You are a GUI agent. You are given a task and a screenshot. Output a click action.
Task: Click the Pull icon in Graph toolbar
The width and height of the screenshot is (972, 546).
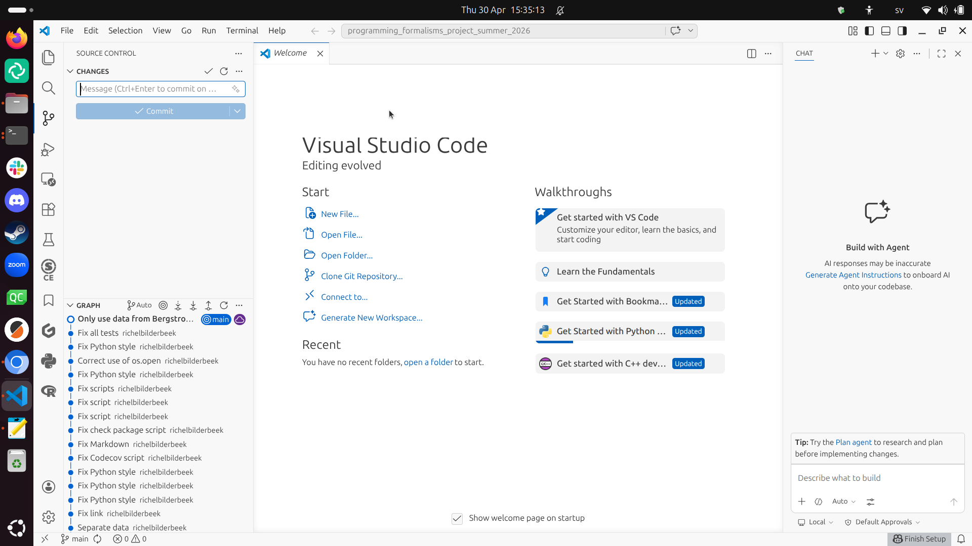(x=193, y=305)
